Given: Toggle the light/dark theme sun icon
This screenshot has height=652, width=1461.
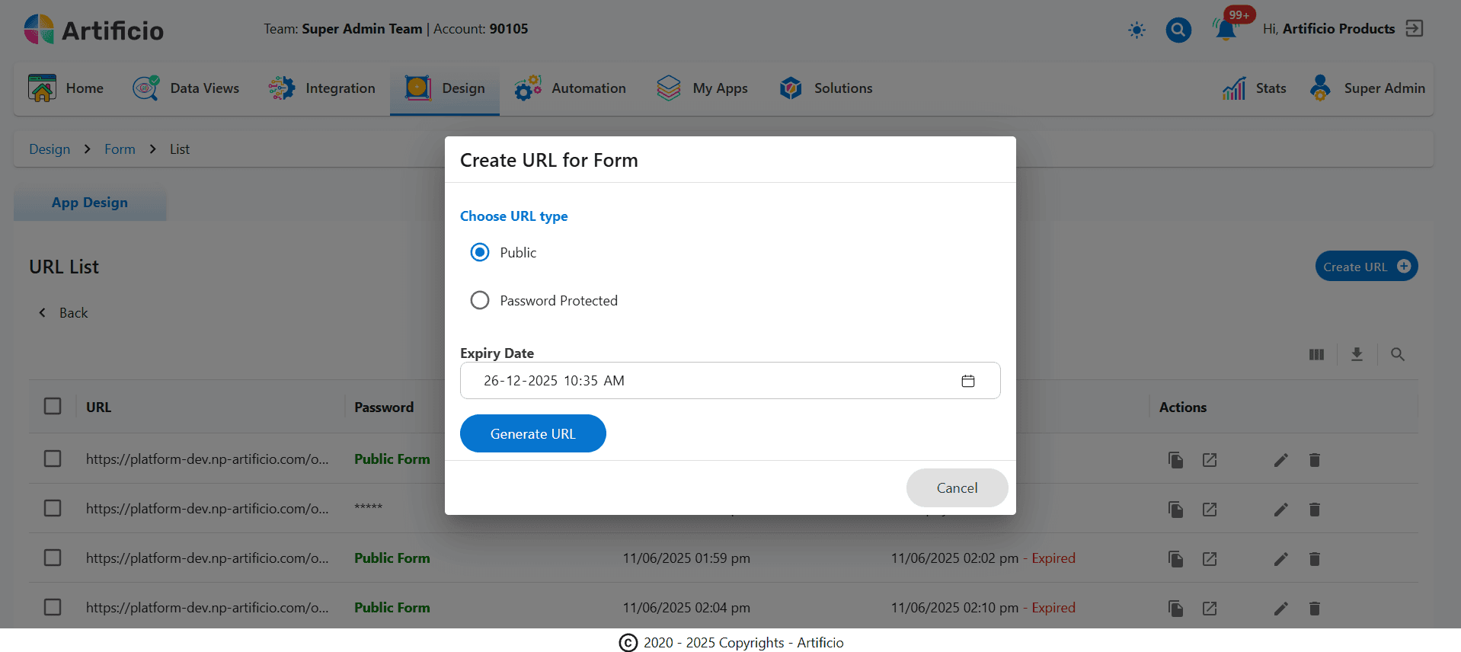Looking at the screenshot, I should [x=1137, y=30].
